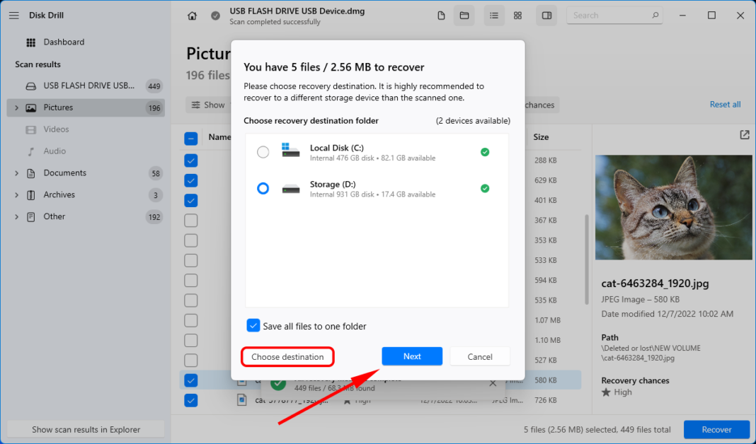Select Videos in the scan results sidebar
This screenshot has height=444, width=756.
(x=56, y=129)
